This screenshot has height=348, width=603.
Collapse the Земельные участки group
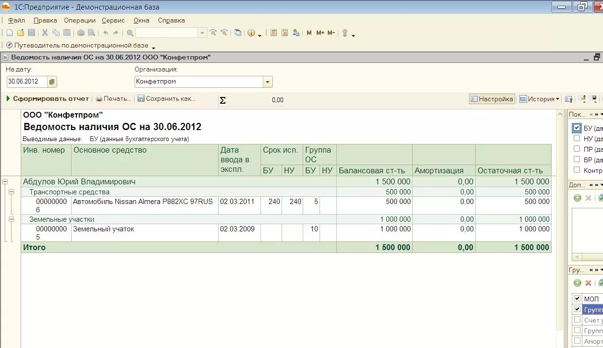11,219
